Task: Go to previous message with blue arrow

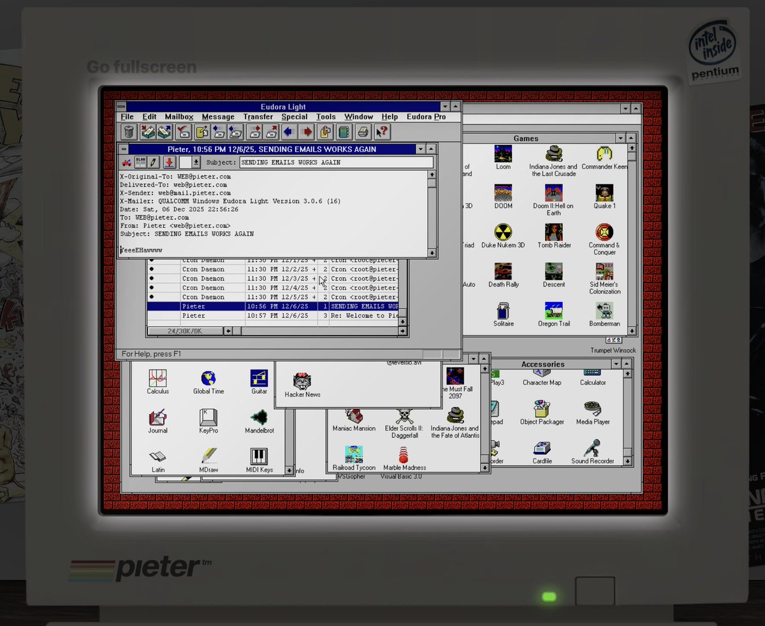Action: (289, 131)
